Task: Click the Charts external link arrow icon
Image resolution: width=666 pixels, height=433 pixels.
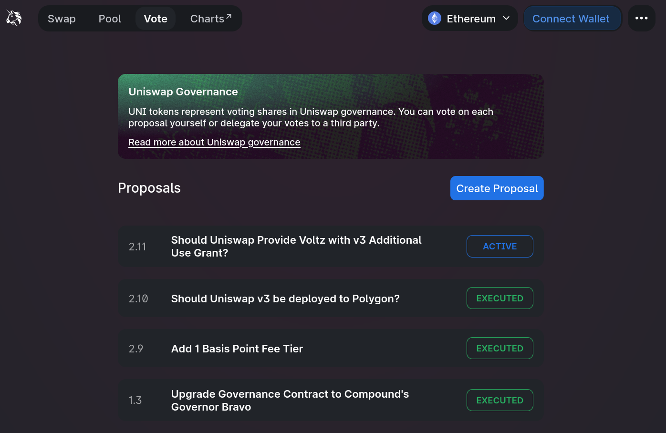Action: 229,17
